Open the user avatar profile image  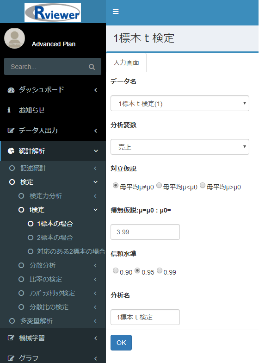(x=15, y=38)
